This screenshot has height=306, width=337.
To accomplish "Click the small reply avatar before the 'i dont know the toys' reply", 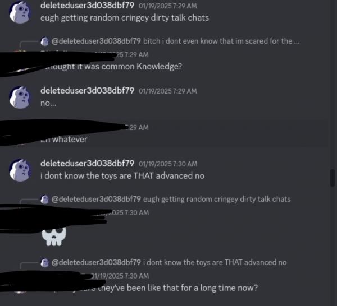I will pos(45,262).
